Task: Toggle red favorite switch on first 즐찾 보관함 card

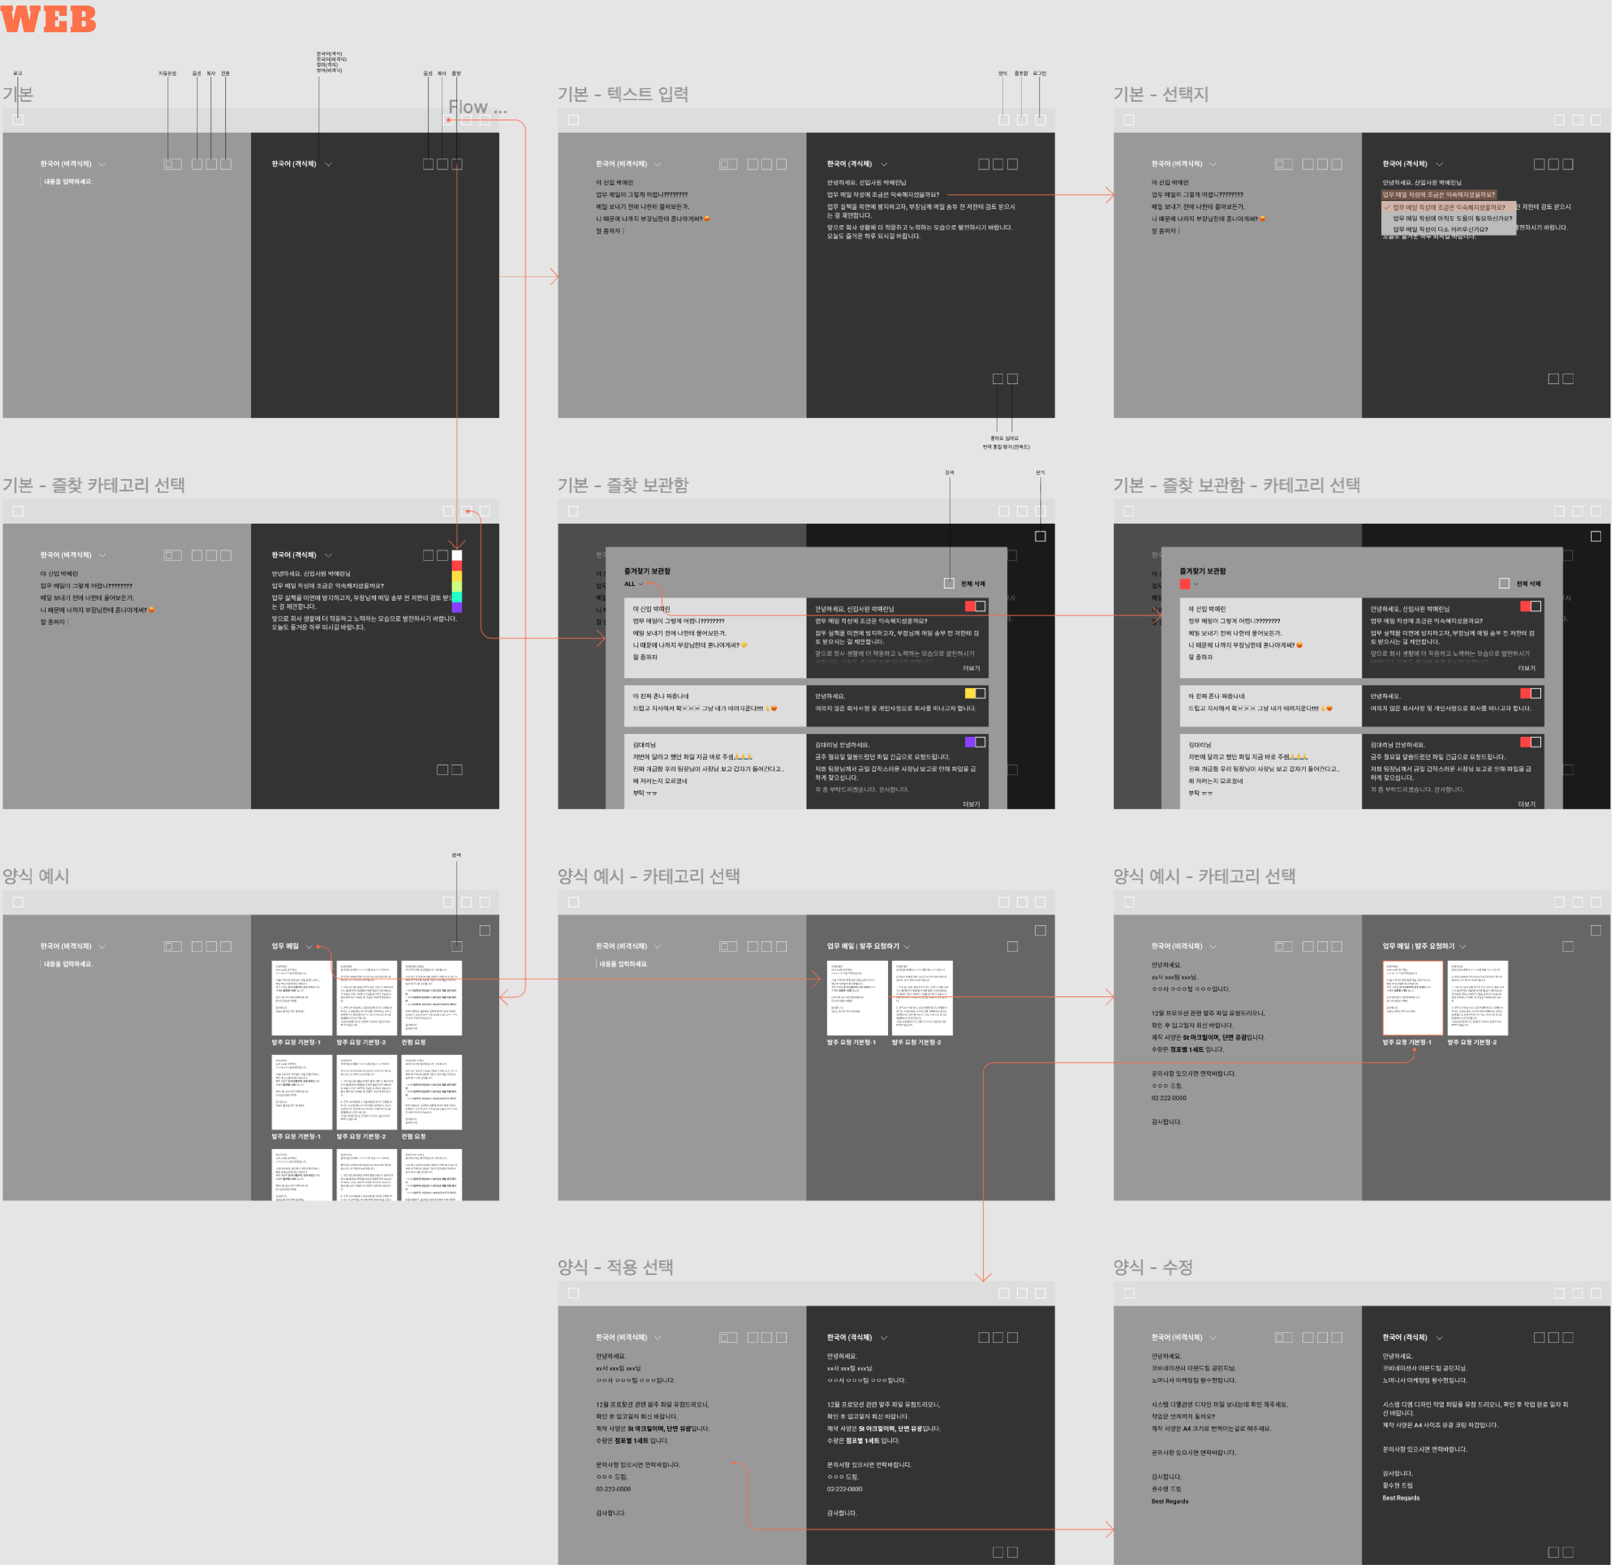Action: click(975, 606)
